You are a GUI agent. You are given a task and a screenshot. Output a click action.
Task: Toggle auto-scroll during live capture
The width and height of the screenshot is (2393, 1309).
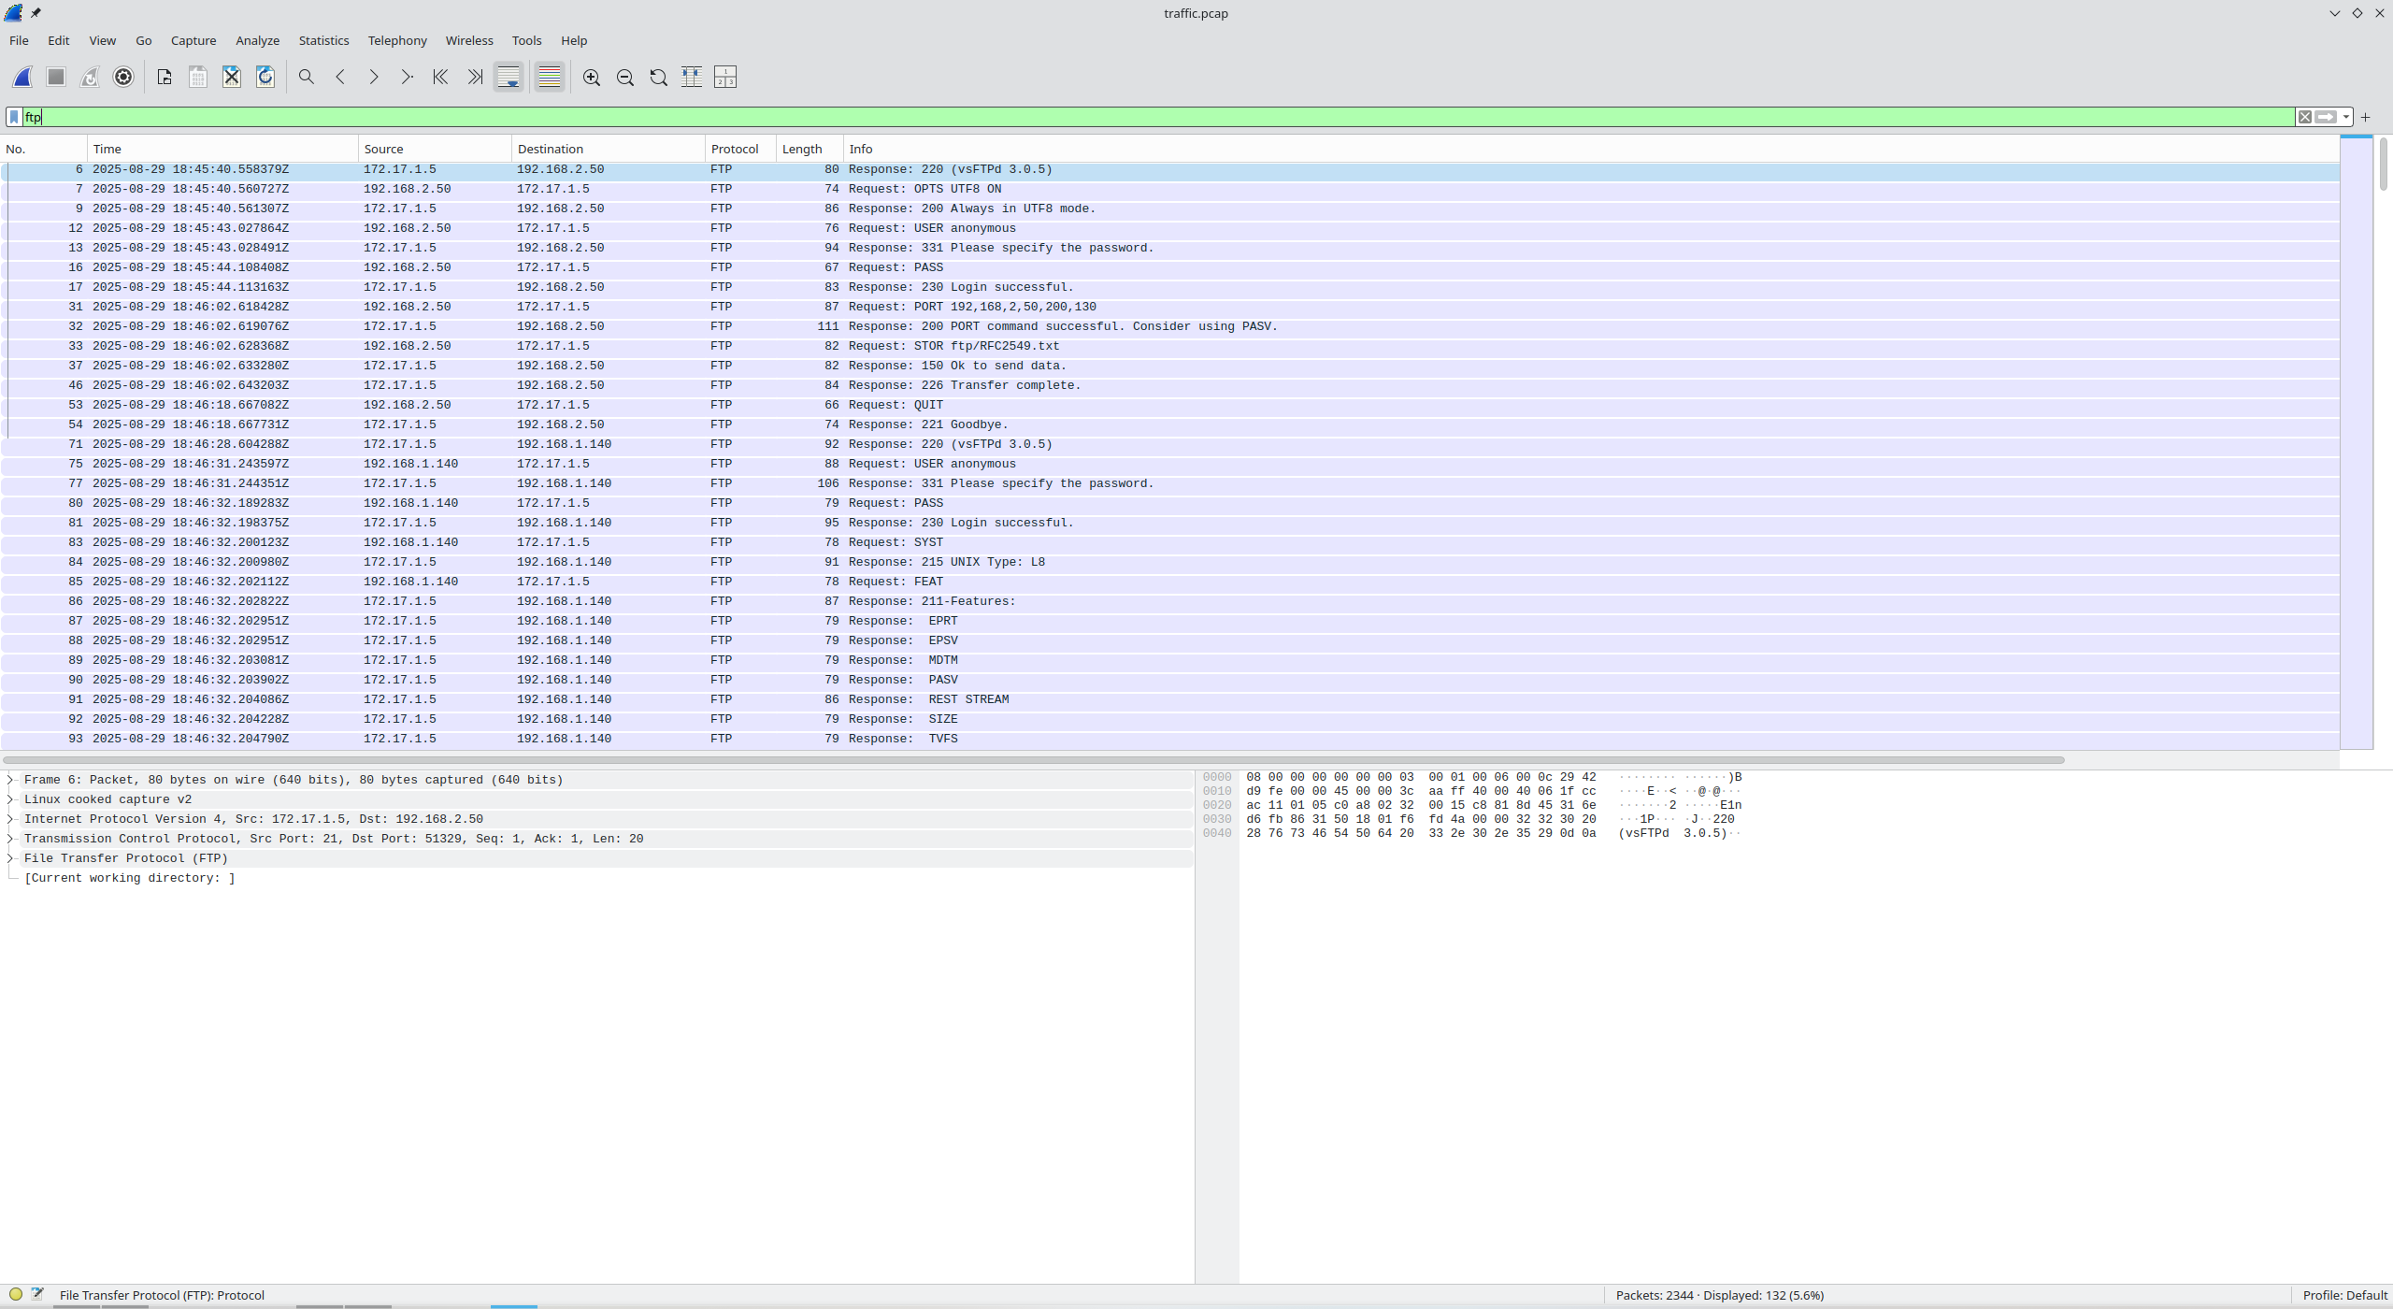point(509,78)
